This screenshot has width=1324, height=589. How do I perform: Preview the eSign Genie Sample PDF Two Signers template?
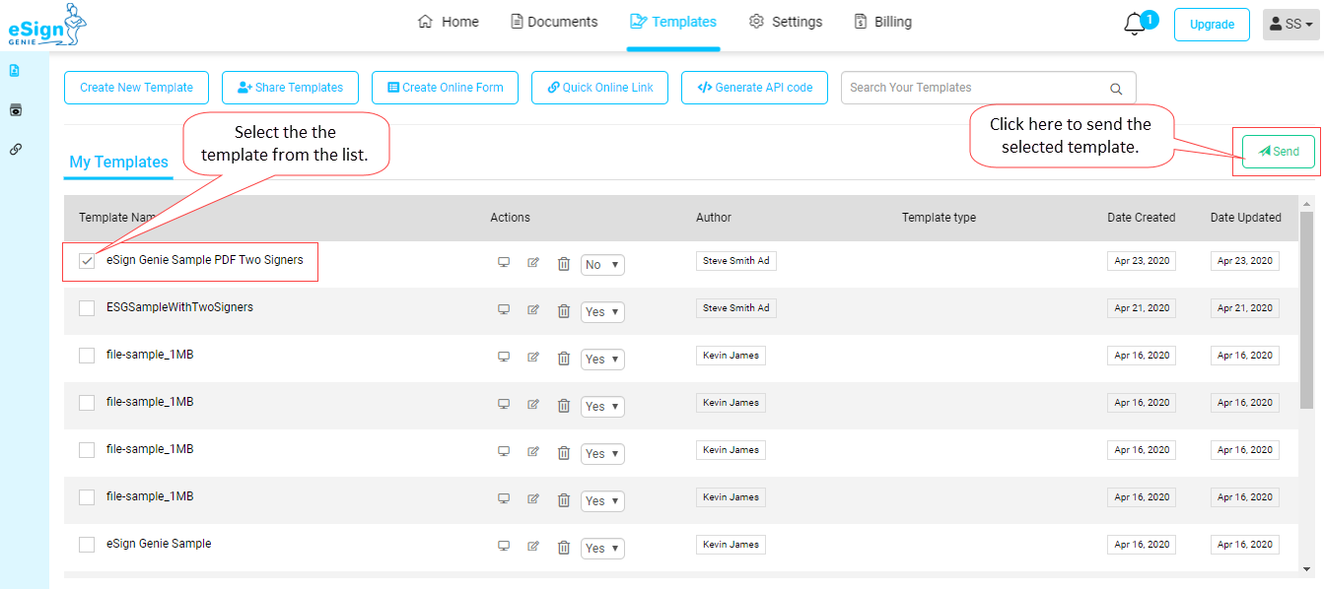pos(504,262)
